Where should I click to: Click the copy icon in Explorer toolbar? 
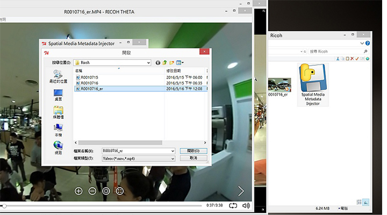pos(342,59)
